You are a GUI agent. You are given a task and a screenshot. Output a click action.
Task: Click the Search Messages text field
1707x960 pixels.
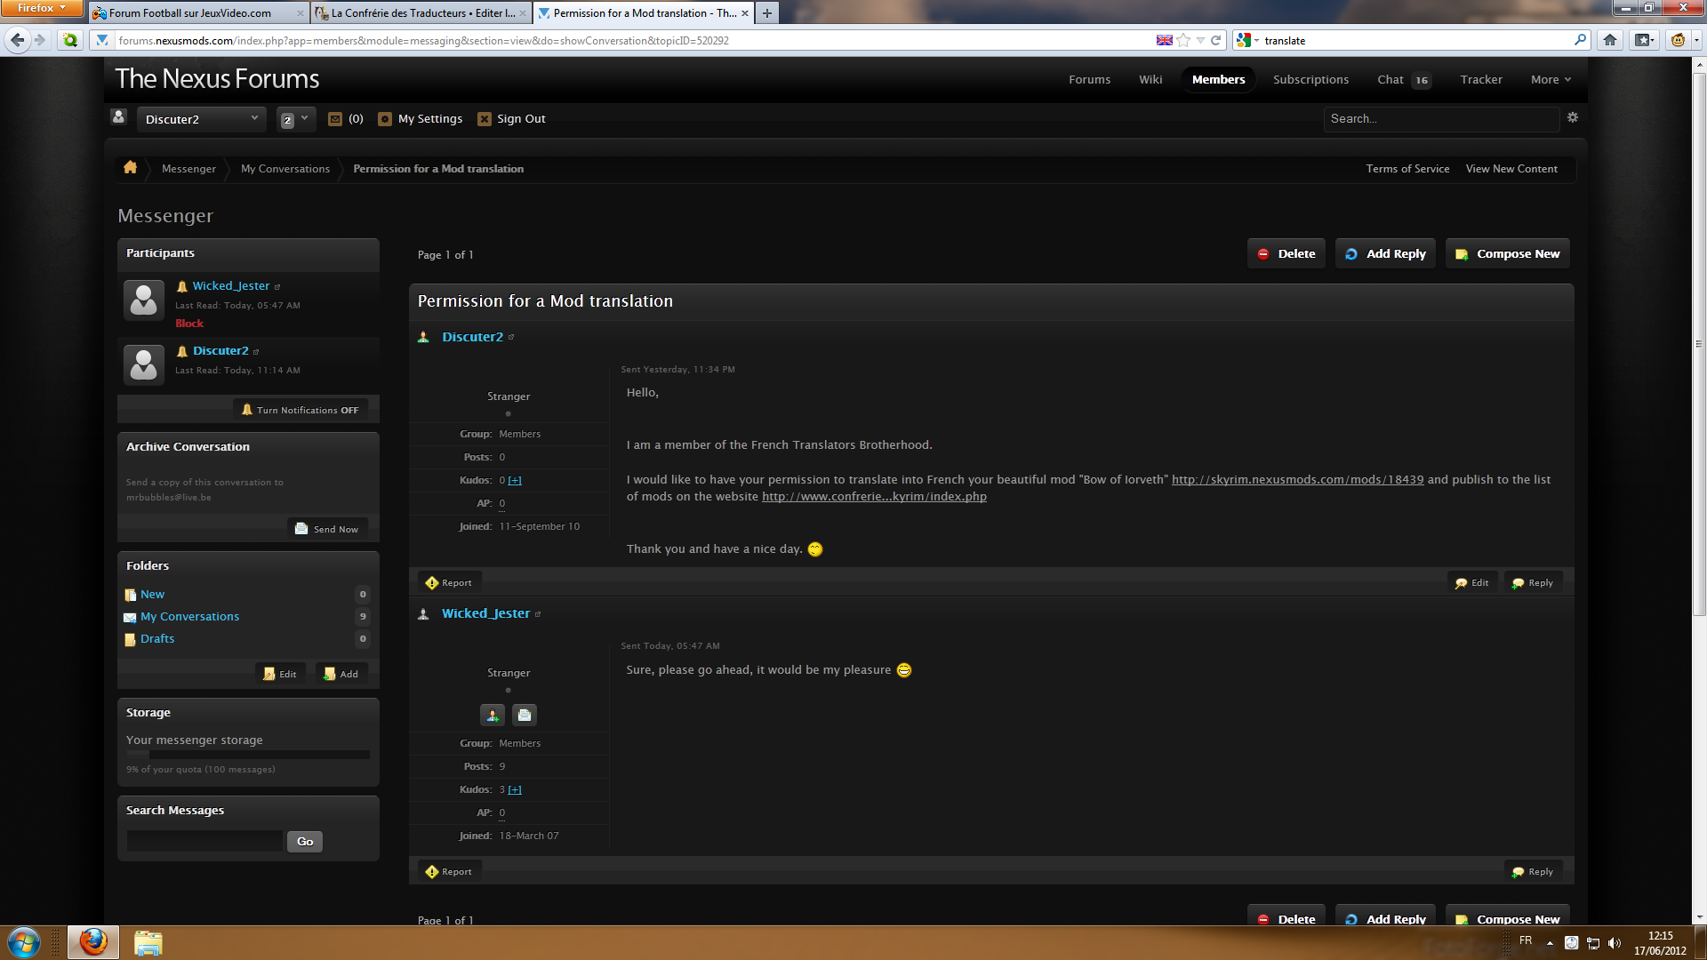[x=204, y=841]
